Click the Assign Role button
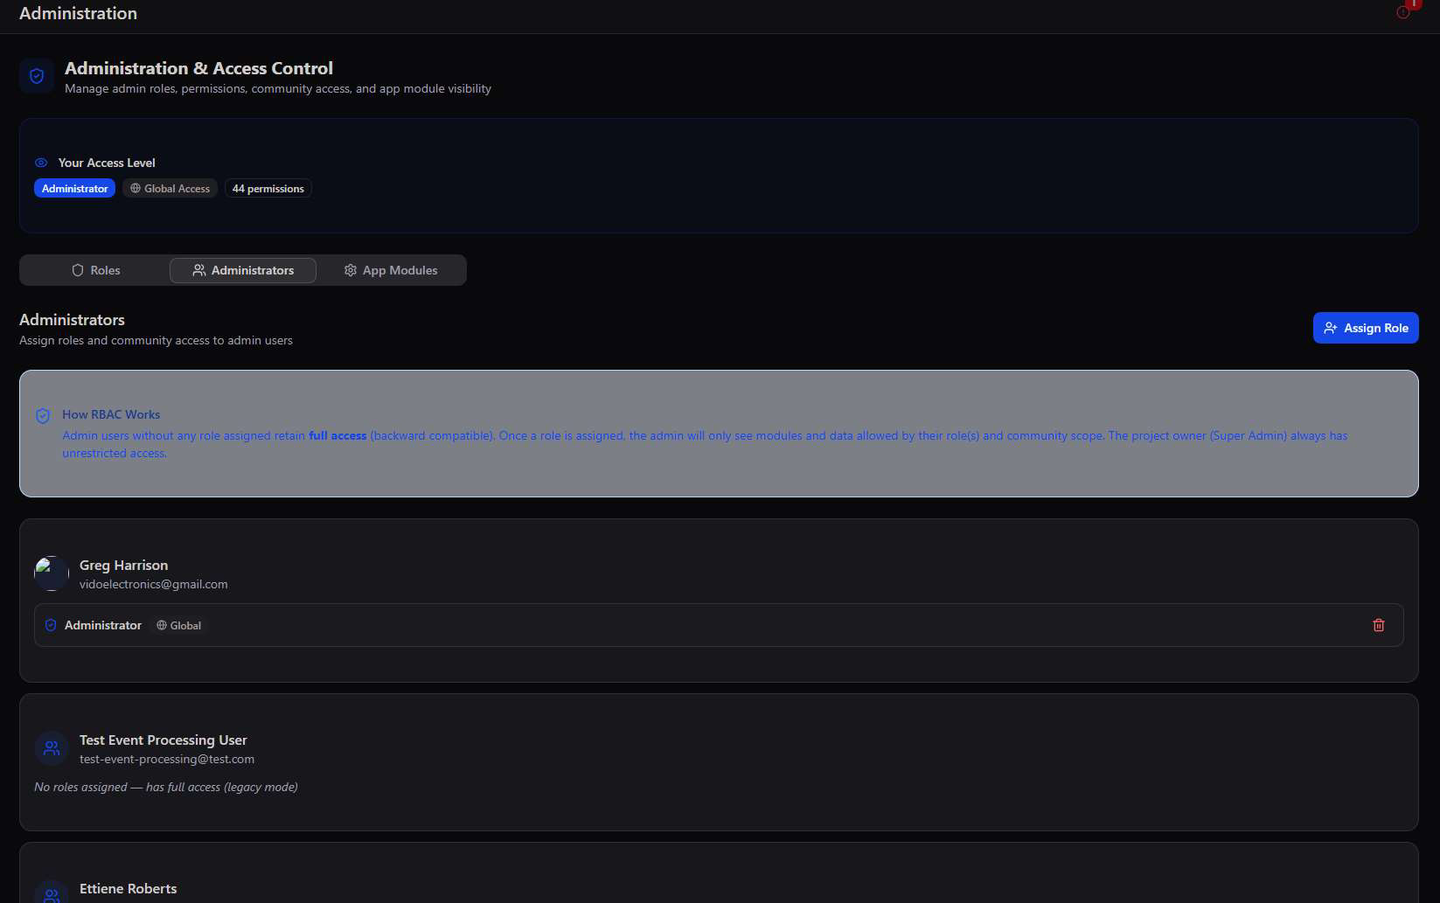This screenshot has width=1440, height=903. [1366, 328]
